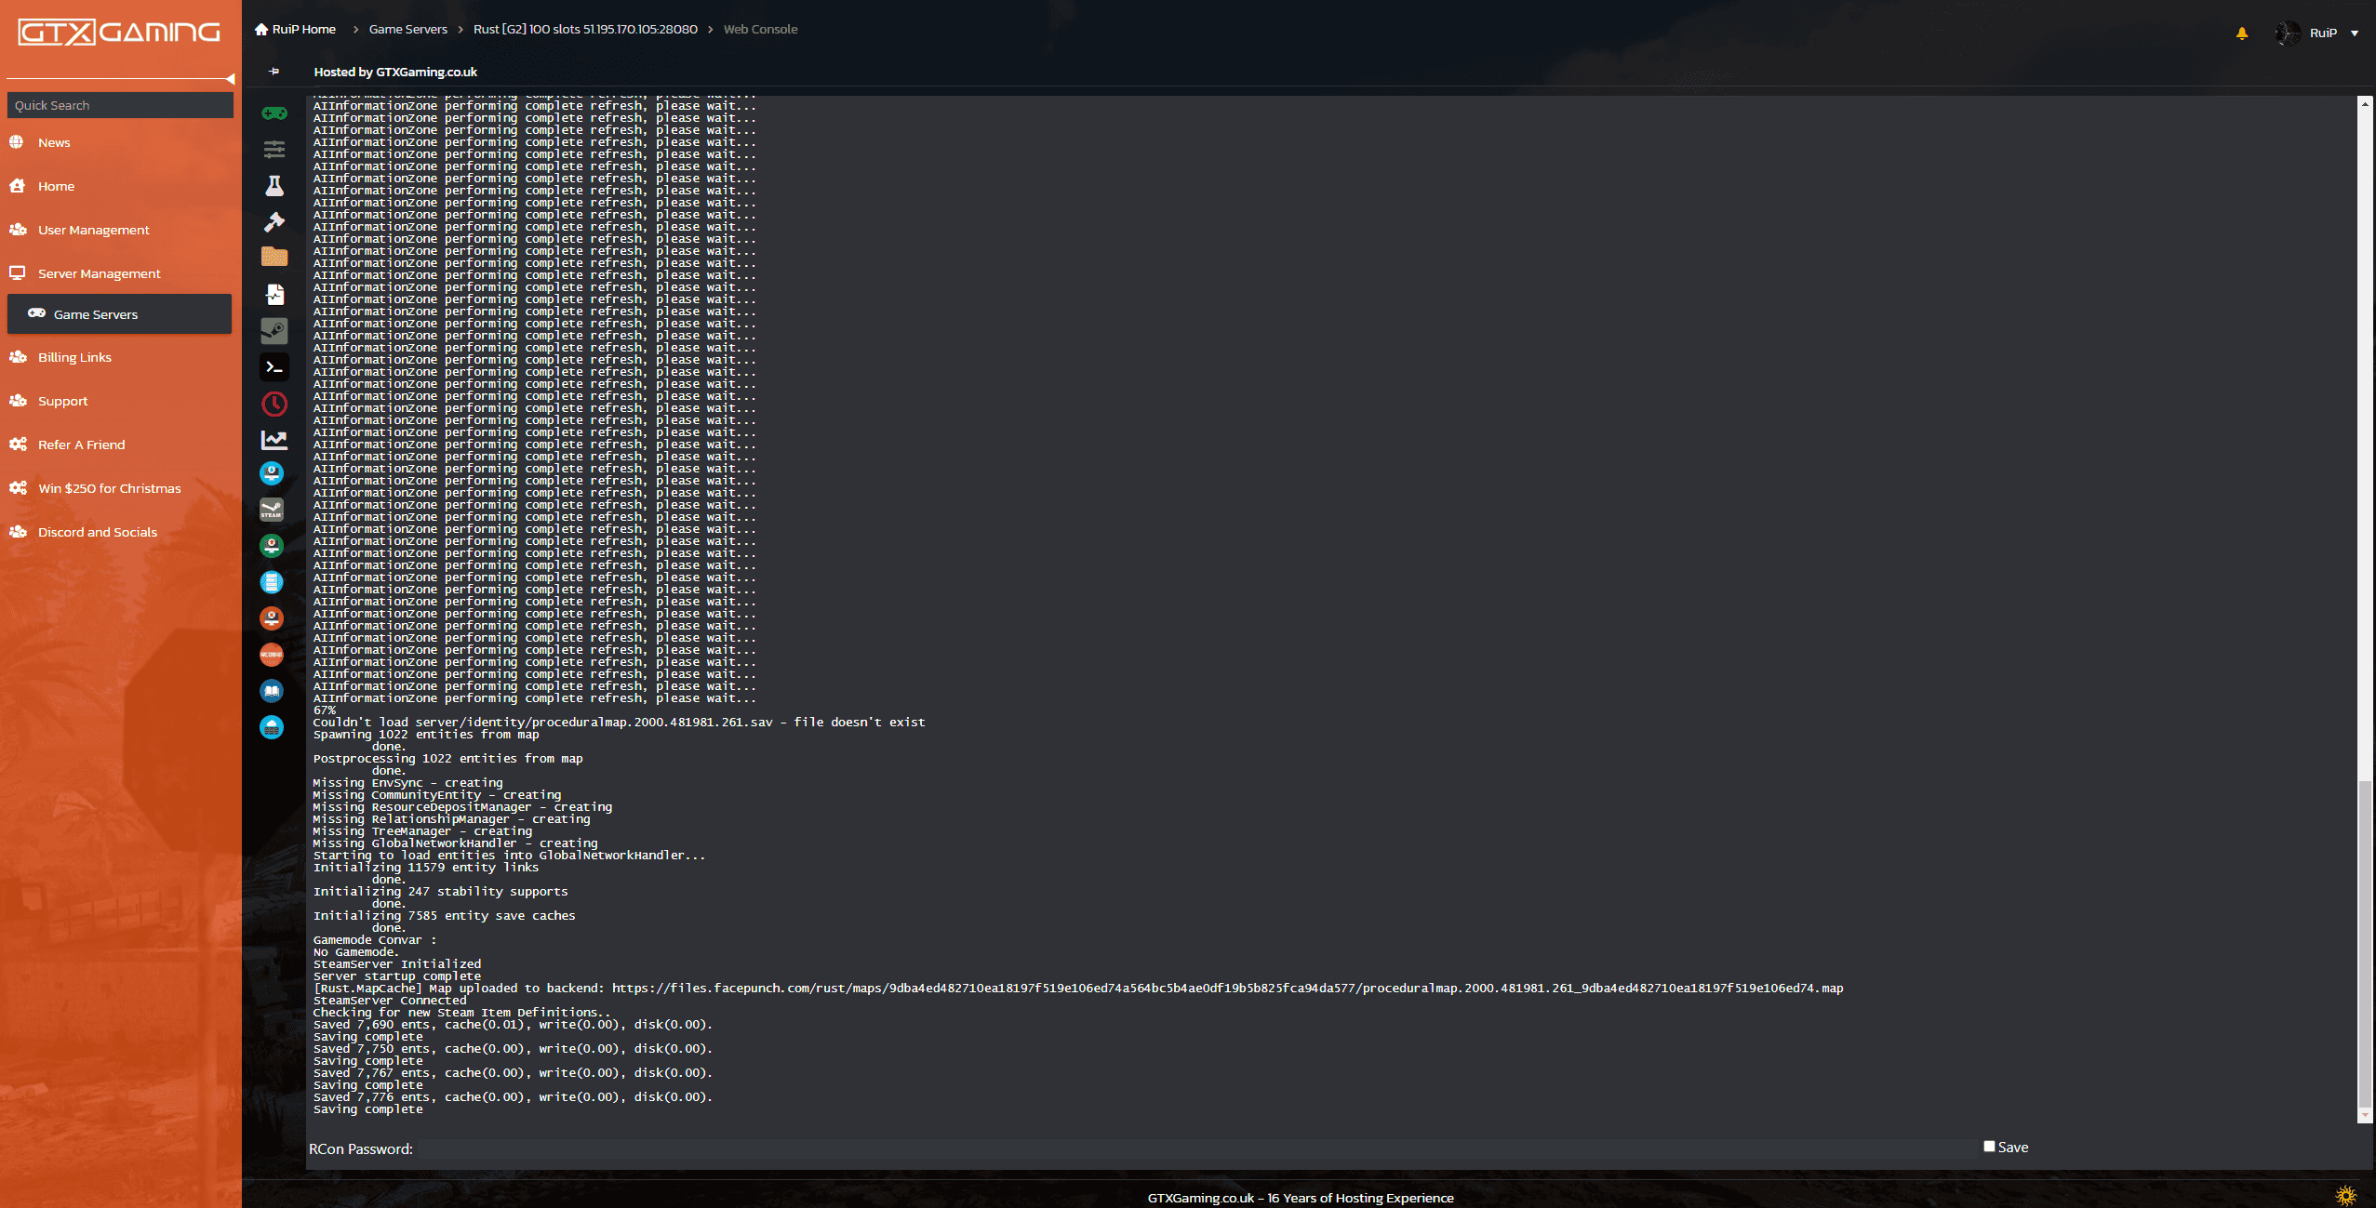Screen dimensions: 2376x1208
Task: Click the 'Missing TreeManager - creating' line
Action: point(422,831)
